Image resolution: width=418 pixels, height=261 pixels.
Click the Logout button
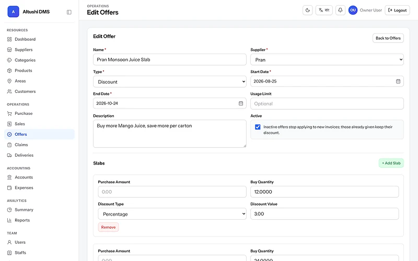[x=397, y=10]
